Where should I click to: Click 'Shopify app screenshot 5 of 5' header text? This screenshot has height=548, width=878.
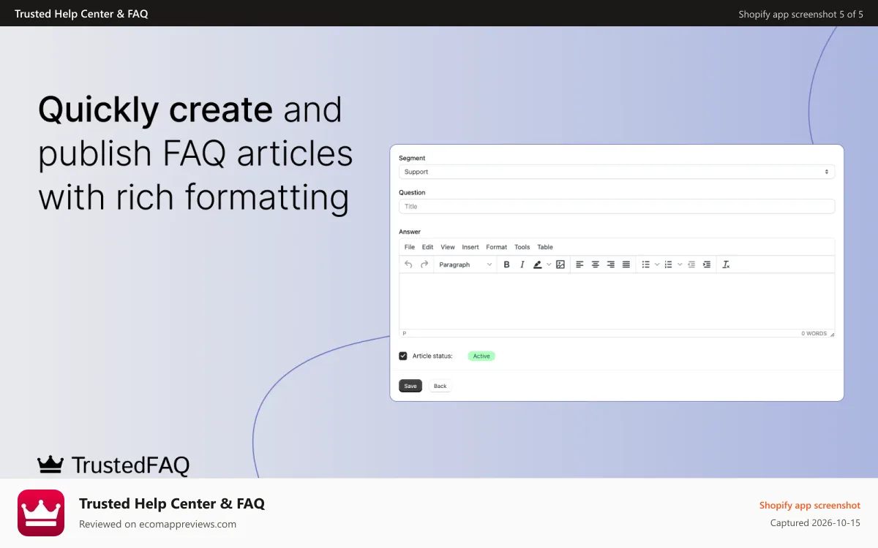pos(800,14)
